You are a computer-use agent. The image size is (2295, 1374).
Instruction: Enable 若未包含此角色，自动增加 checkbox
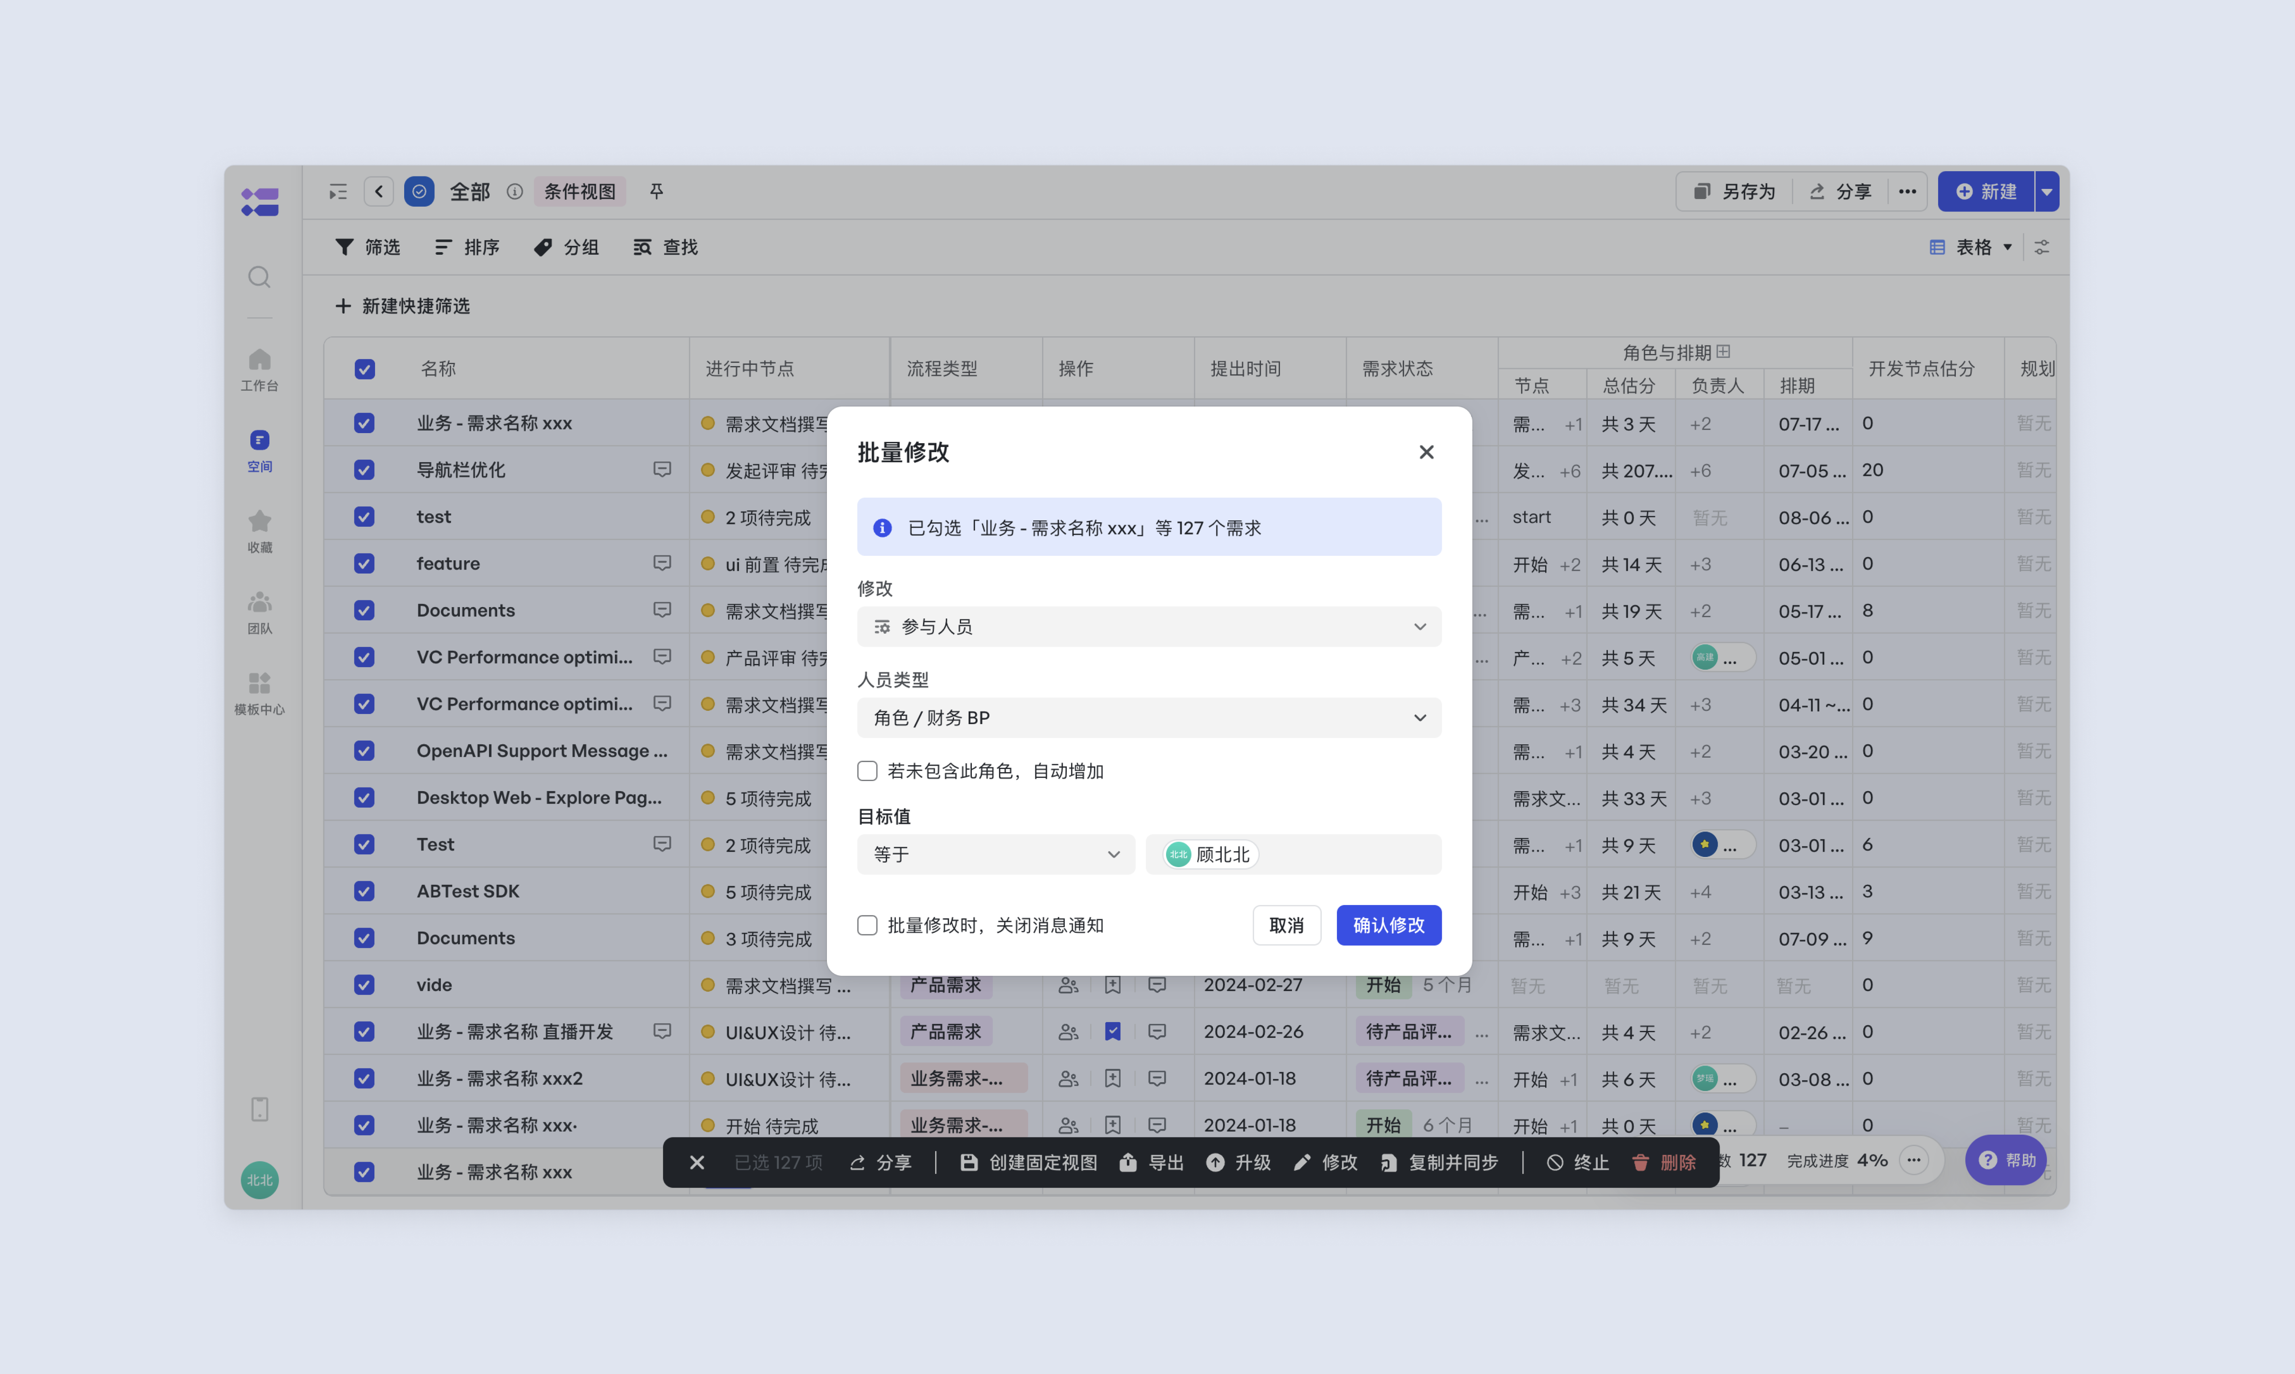(x=868, y=771)
